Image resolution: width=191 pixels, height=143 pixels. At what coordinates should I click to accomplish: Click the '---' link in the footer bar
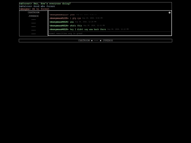tap(96, 41)
